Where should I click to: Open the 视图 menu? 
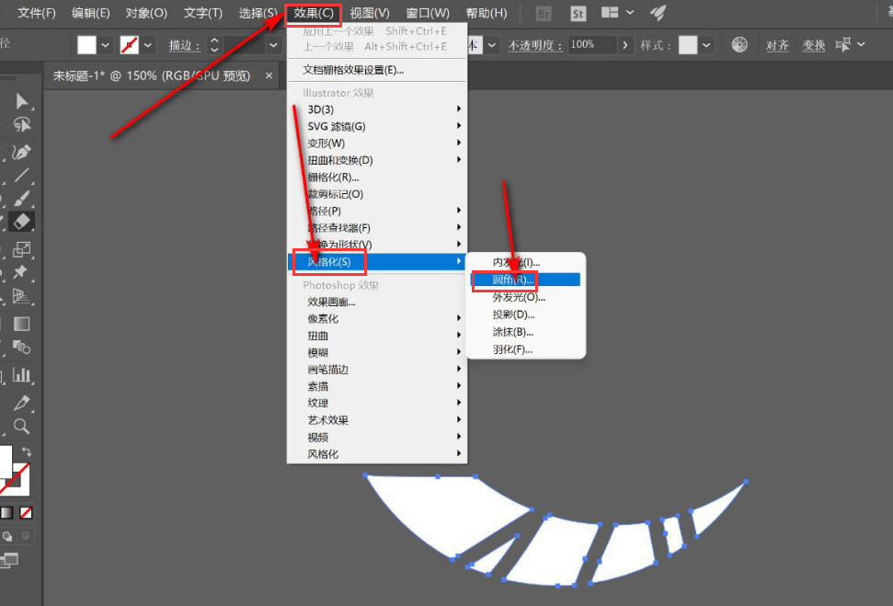(x=371, y=13)
